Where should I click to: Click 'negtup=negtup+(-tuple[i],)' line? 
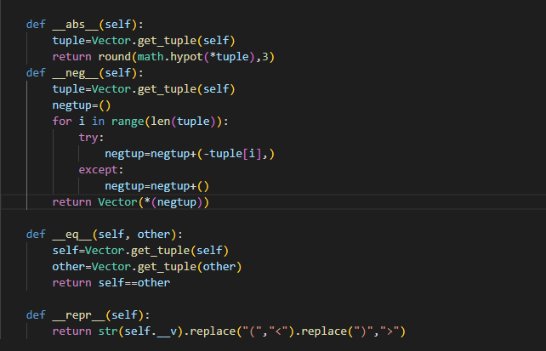(190, 154)
